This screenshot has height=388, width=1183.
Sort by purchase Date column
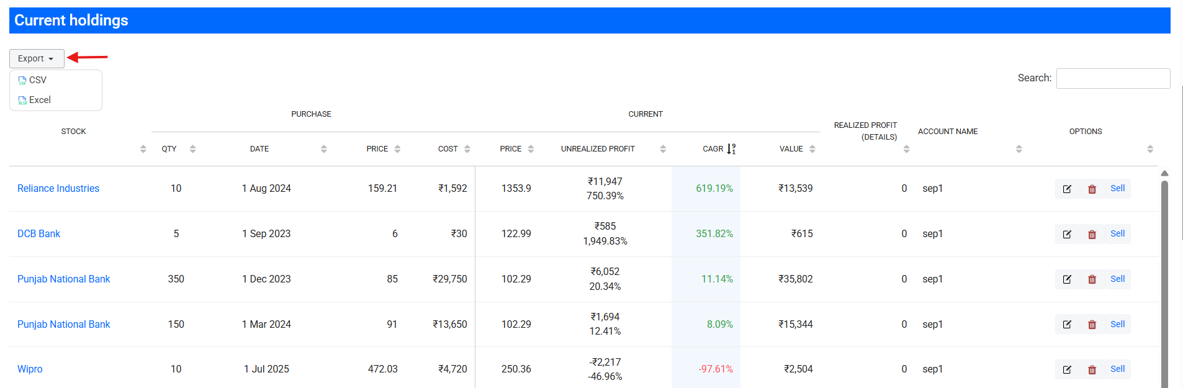pos(323,149)
